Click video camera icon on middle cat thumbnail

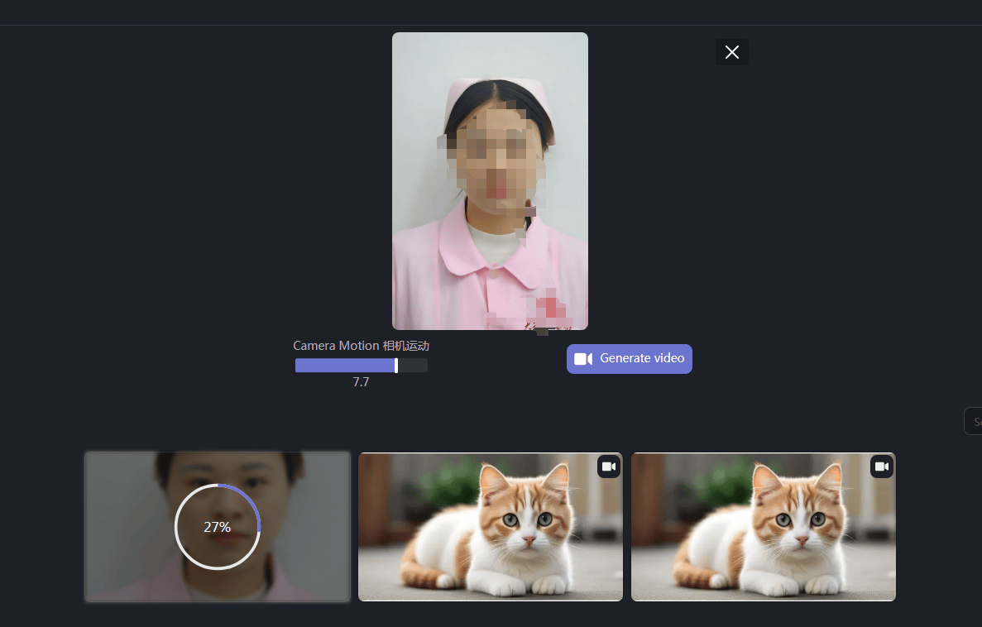point(609,467)
